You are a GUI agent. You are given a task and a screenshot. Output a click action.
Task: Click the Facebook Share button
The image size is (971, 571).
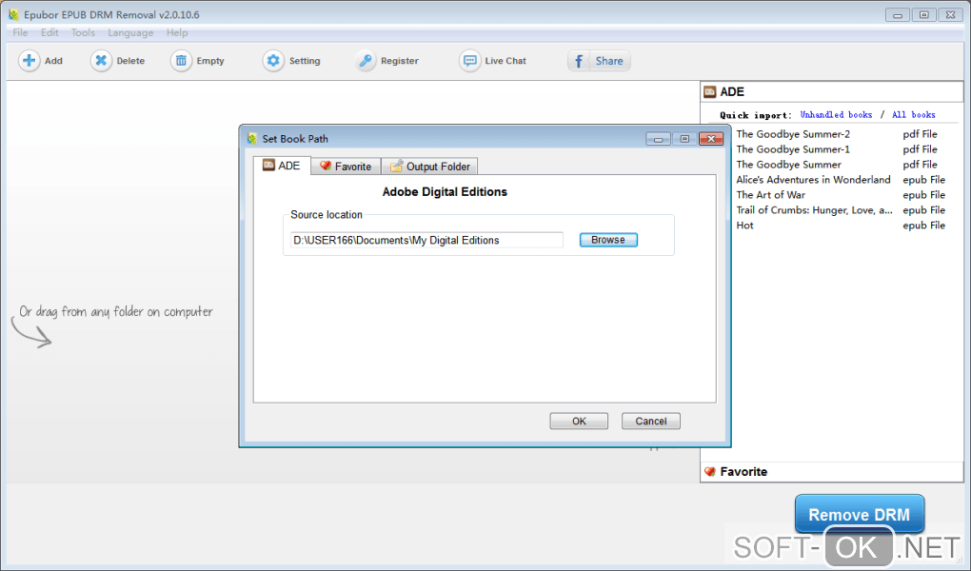click(x=599, y=61)
